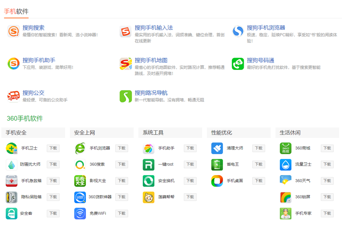Download 手机急救箱 with its 下载 button
Image resolution: width=342 pixels, height=230 pixels.
(53, 181)
